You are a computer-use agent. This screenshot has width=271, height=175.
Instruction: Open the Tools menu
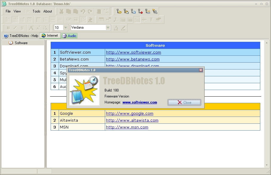point(36,11)
